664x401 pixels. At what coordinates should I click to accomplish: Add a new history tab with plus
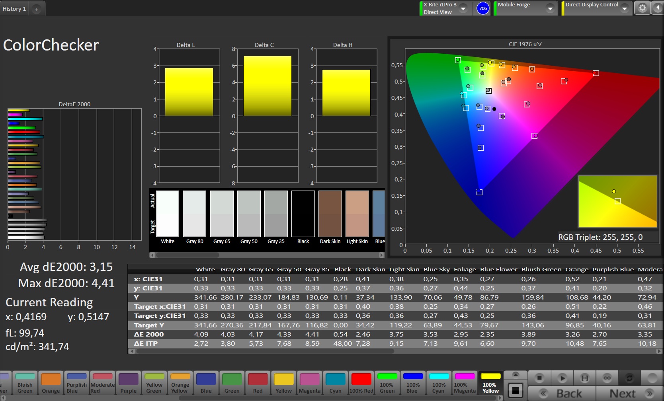(36, 9)
